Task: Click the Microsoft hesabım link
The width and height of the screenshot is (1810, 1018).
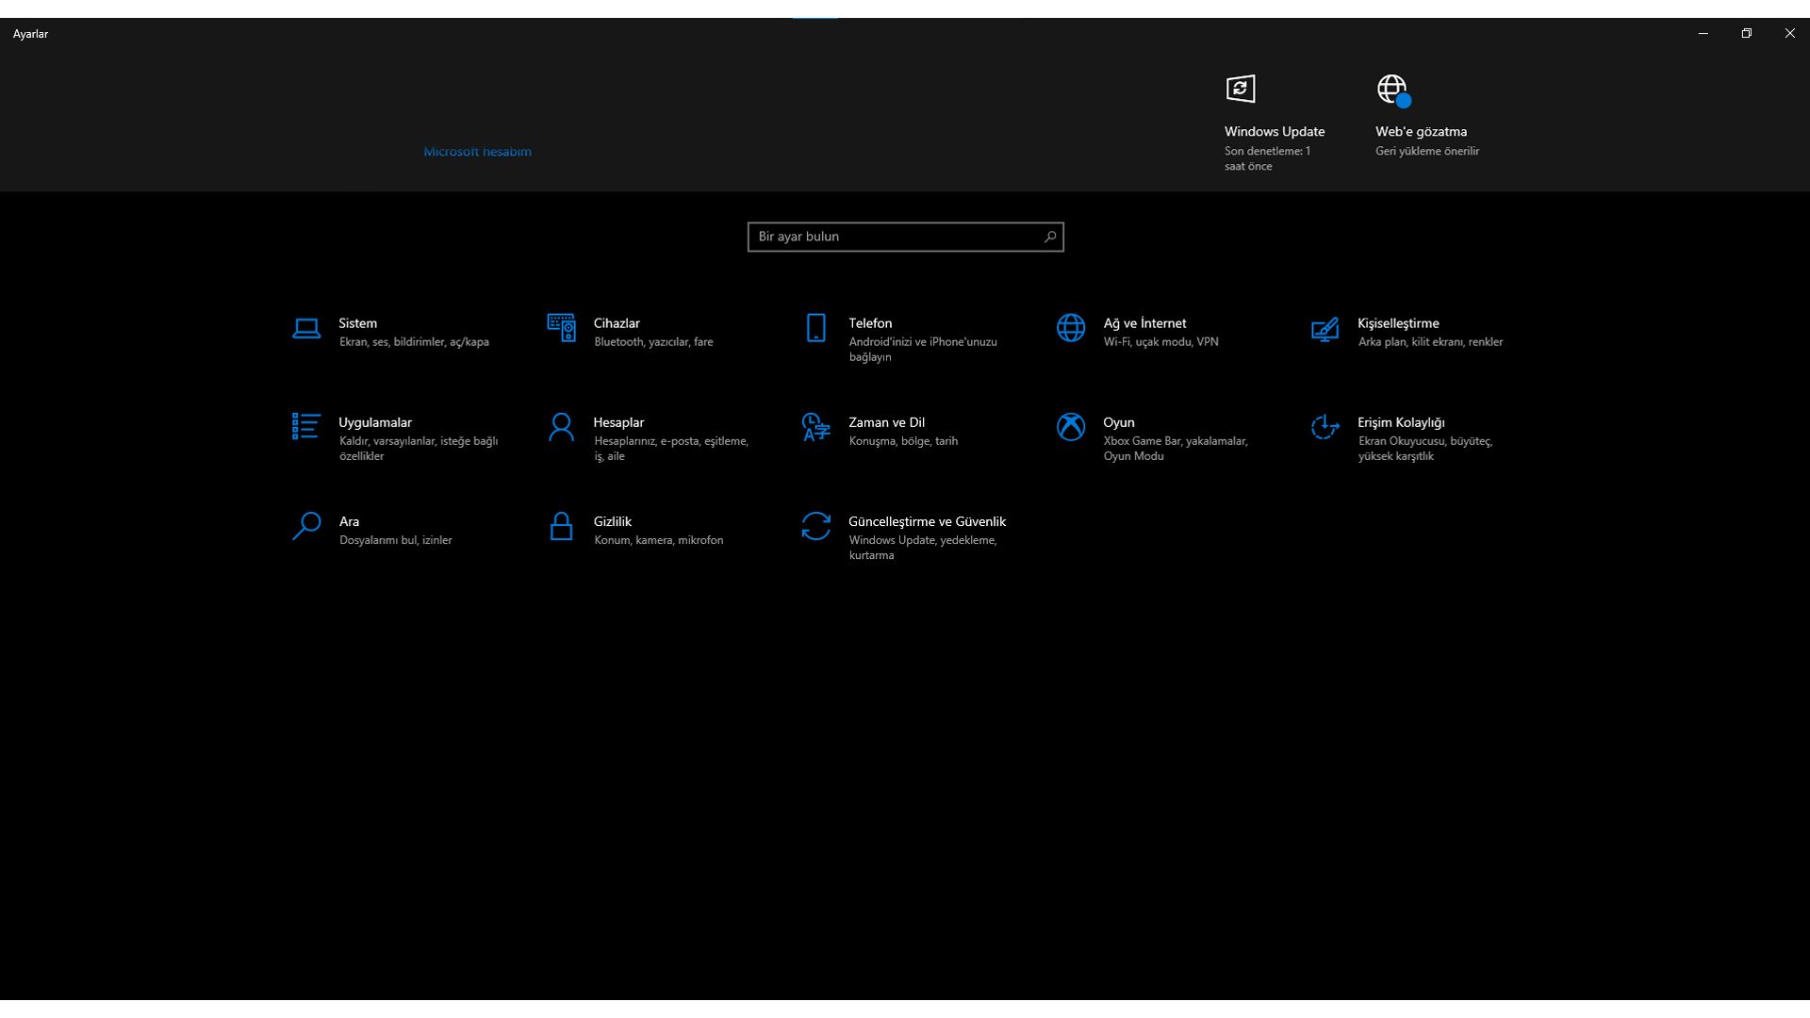Action: pos(477,152)
